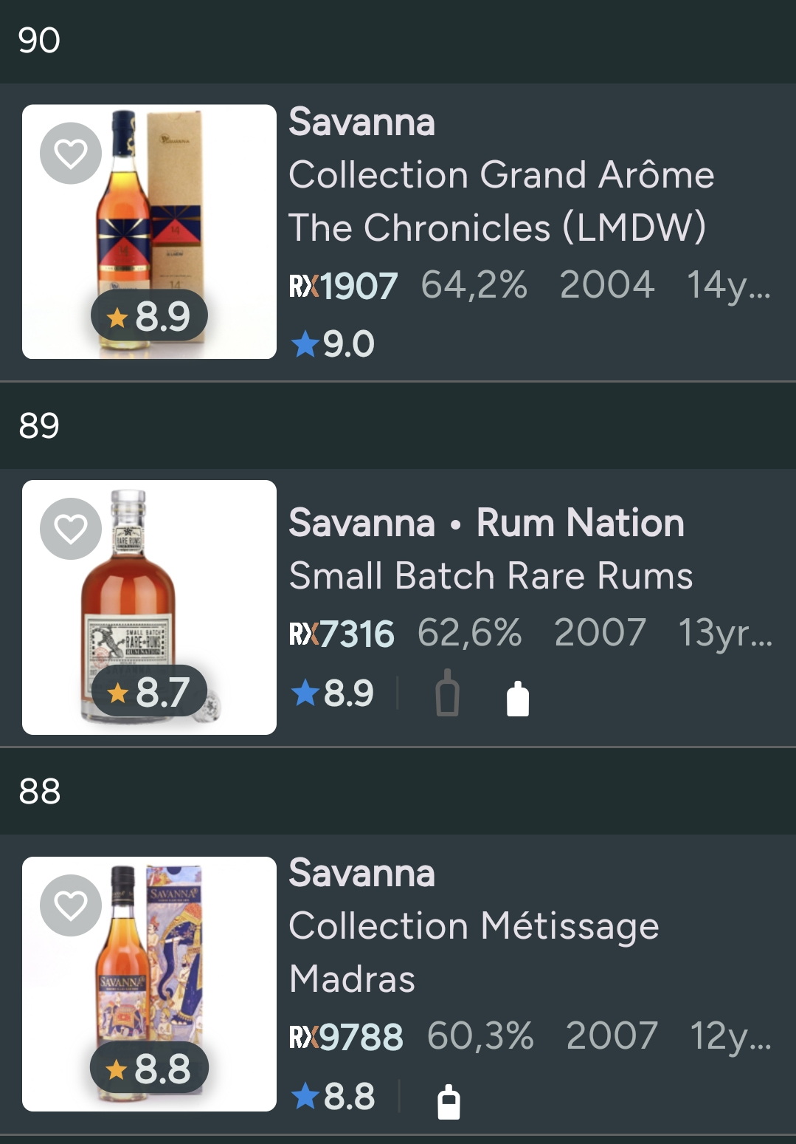Open RX9788 rum ID link

tap(346, 1037)
